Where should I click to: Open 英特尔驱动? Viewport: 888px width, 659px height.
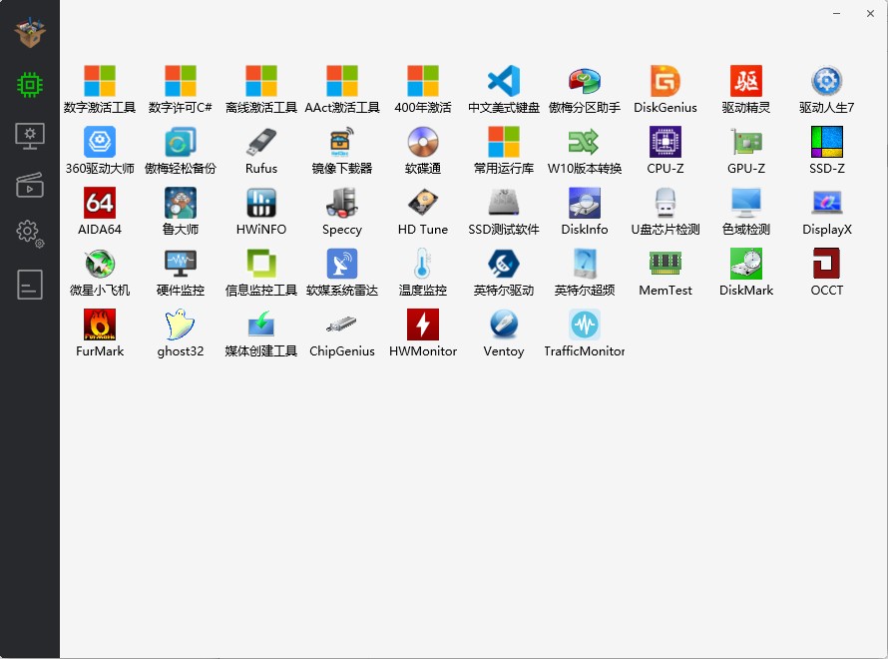click(x=504, y=273)
